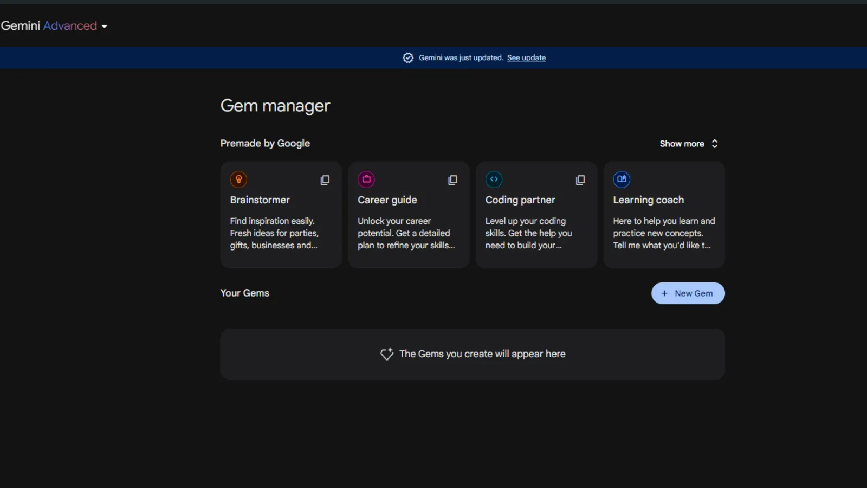
Task: Open the Career guide gem title
Action: [x=387, y=200]
